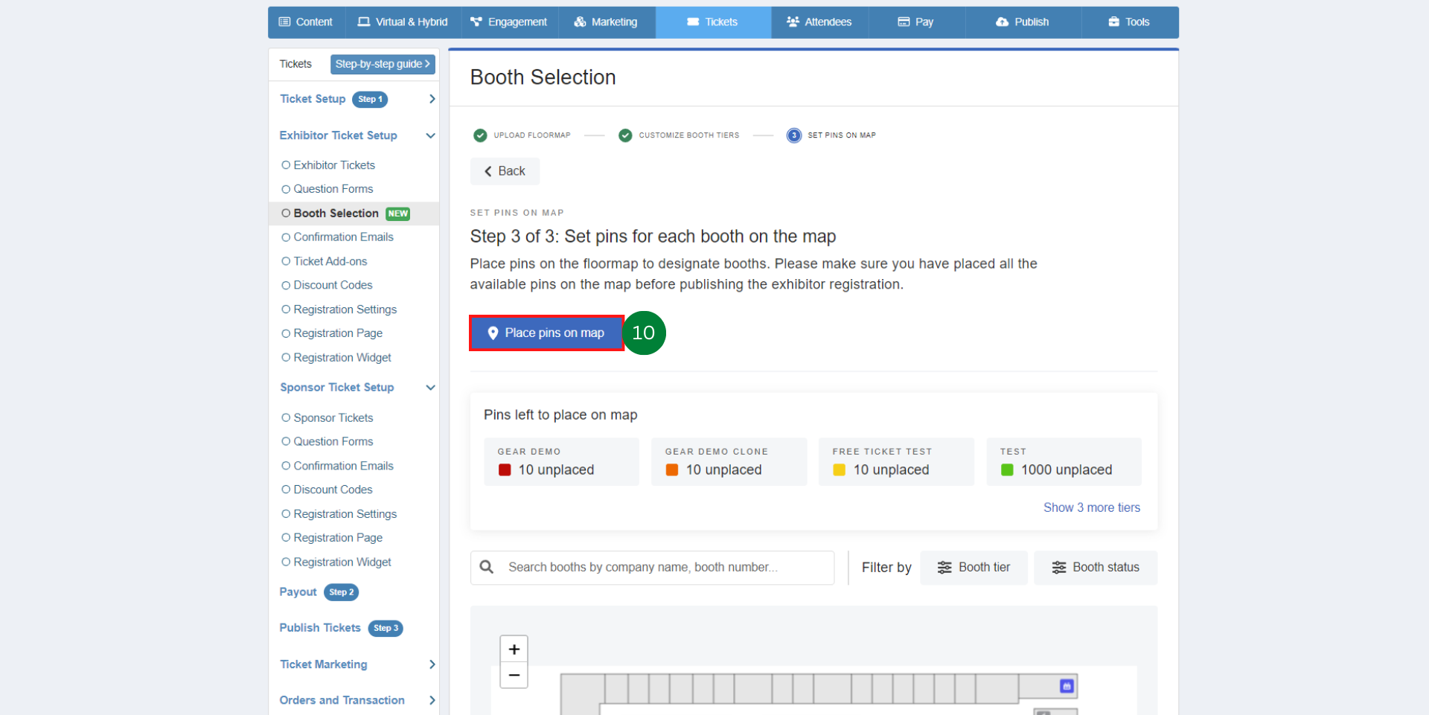This screenshot has width=1429, height=715.
Task: Click the red Gear Demo tier swatch
Action: (505, 470)
